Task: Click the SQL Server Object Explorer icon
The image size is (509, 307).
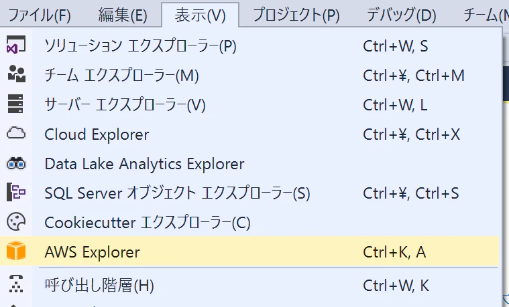Action: click(16, 192)
